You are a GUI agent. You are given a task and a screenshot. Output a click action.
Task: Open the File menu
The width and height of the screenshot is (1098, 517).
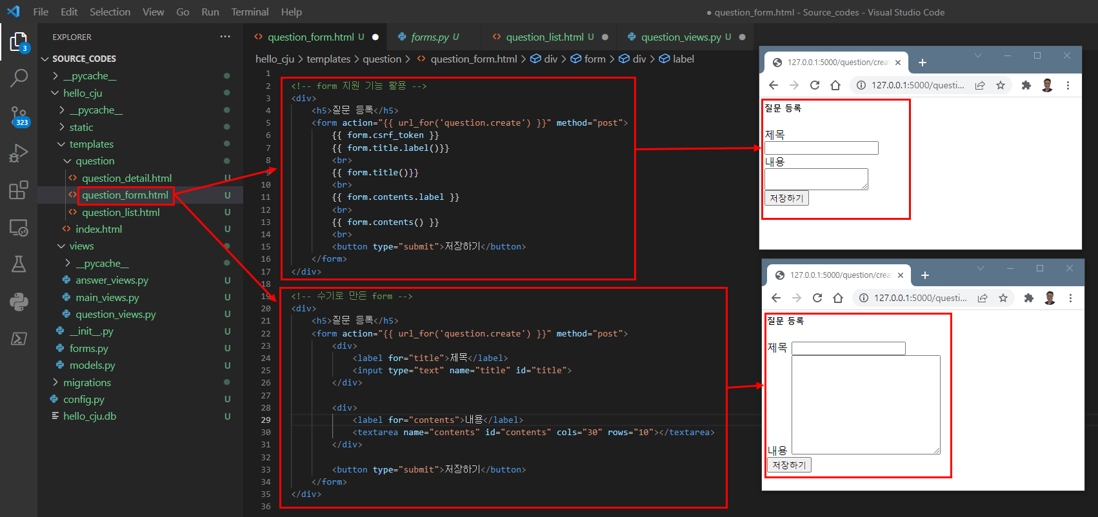41,12
